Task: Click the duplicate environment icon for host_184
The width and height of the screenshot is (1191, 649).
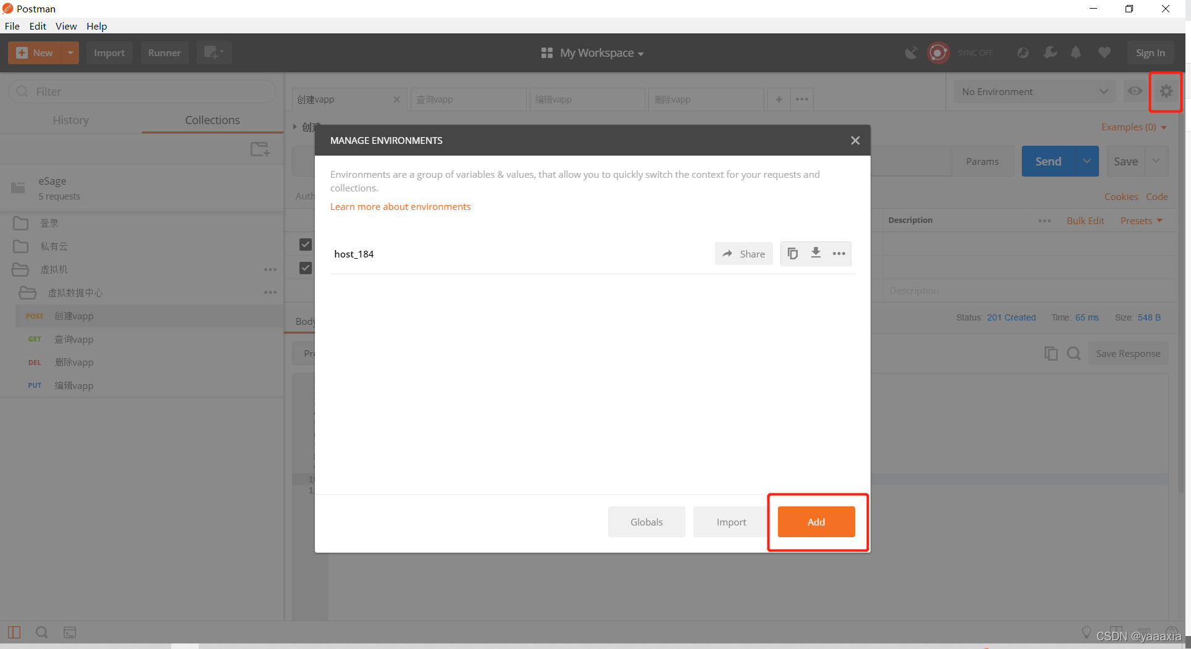Action: tap(793, 253)
